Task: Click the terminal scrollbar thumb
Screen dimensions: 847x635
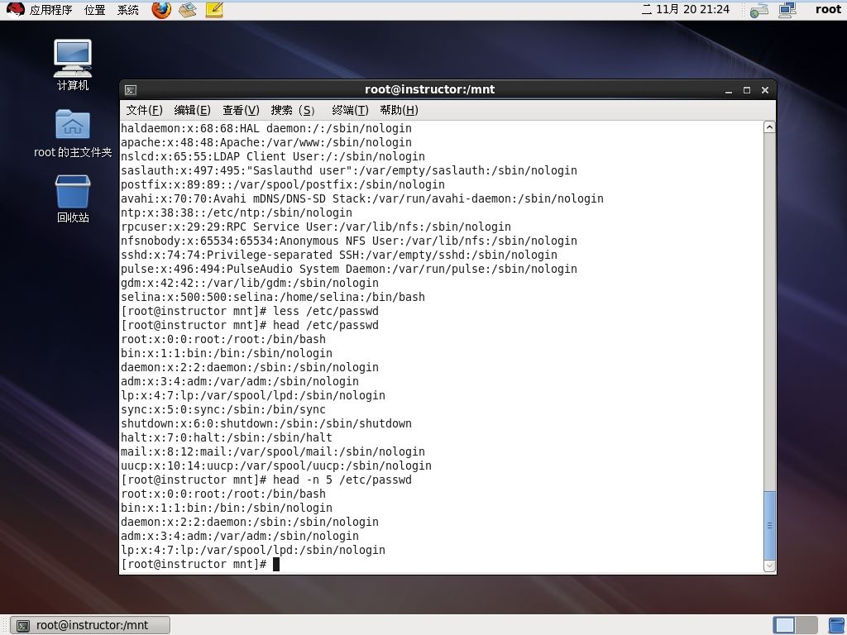Action: pos(770,525)
